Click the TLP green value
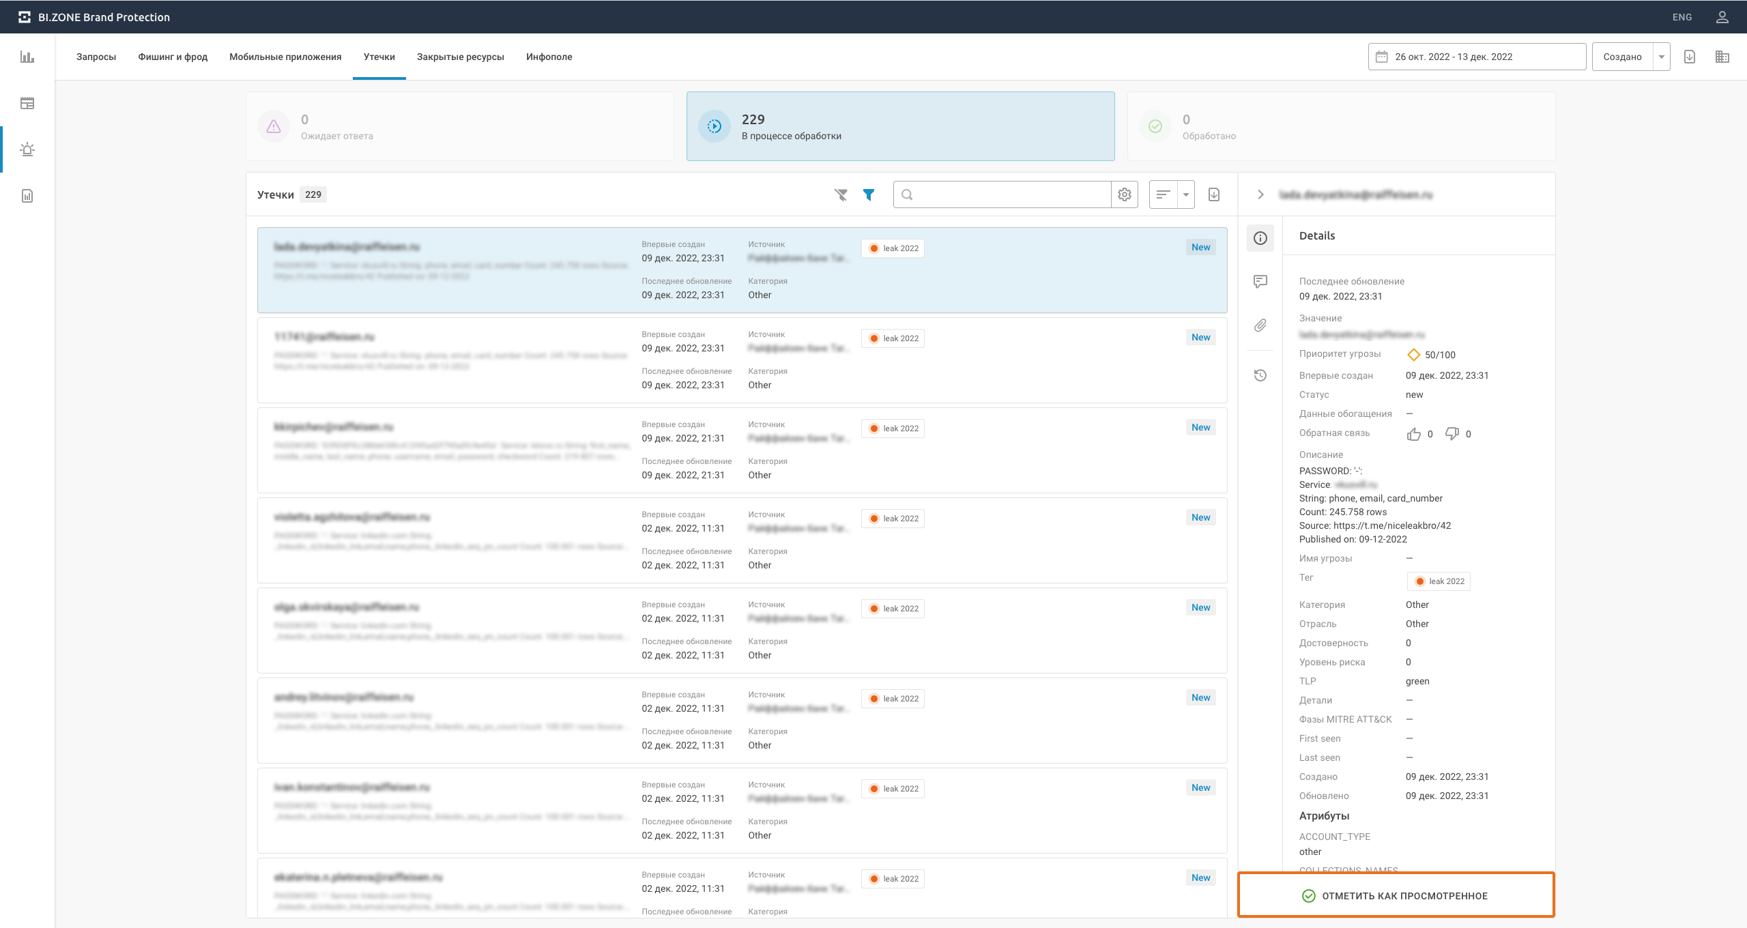The height and width of the screenshot is (928, 1747). [1417, 681]
